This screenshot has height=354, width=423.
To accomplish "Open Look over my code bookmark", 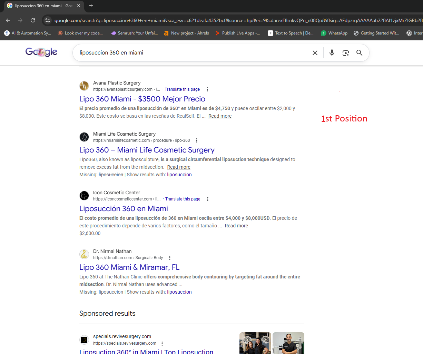I will pos(80,33).
